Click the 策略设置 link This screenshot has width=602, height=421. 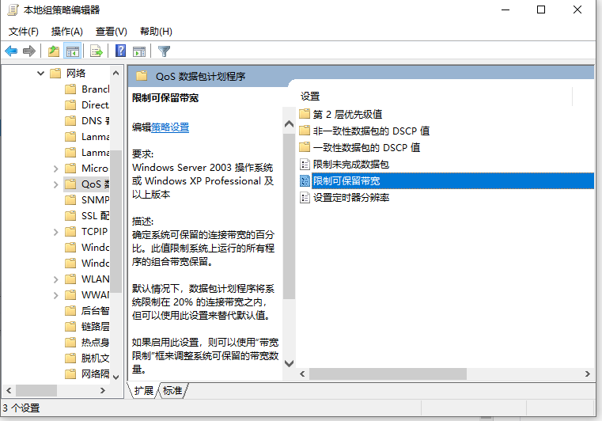pos(170,127)
